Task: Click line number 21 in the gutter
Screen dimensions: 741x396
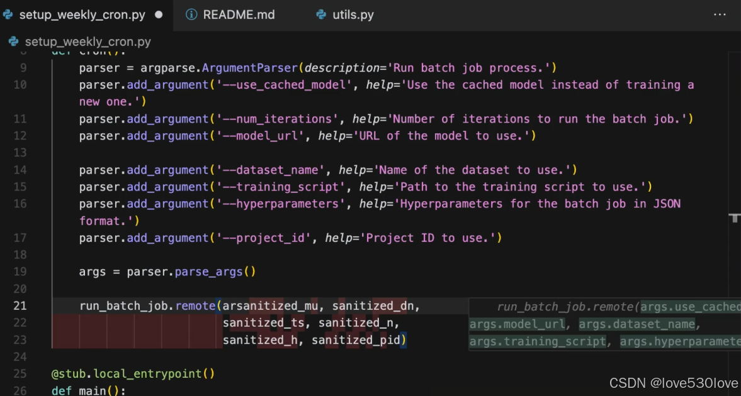Action: [20, 306]
